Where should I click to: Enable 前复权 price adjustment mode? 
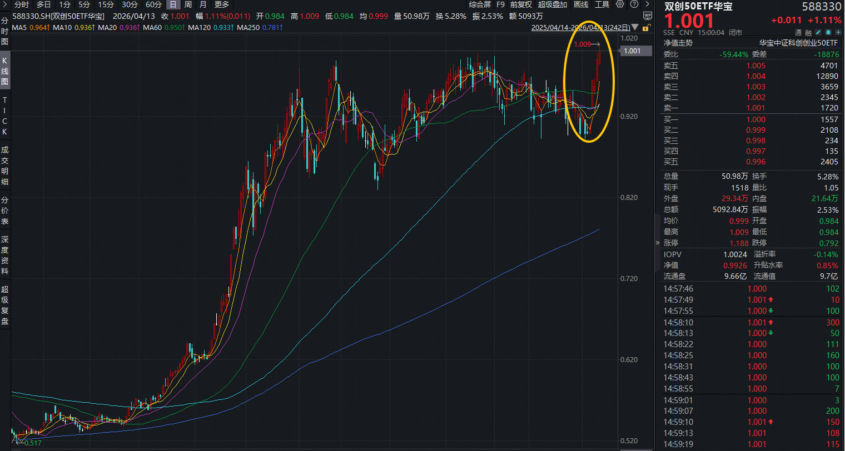521,4
